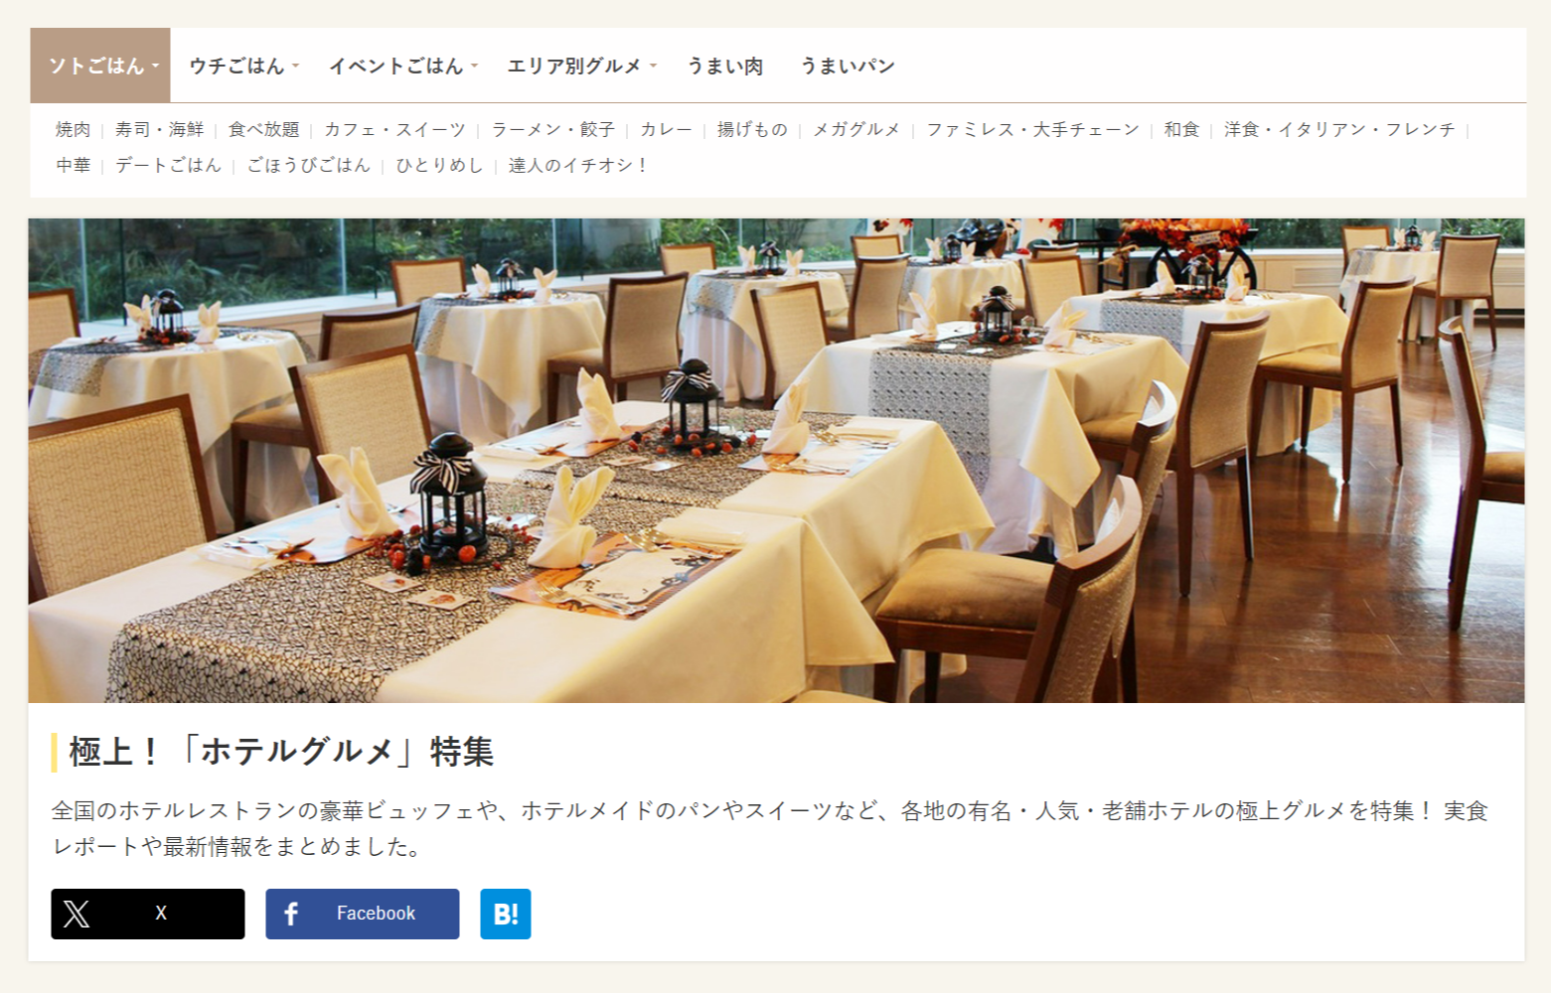
Task: Share via Hatena Bookmark B! icon
Action: pyautogui.click(x=506, y=914)
